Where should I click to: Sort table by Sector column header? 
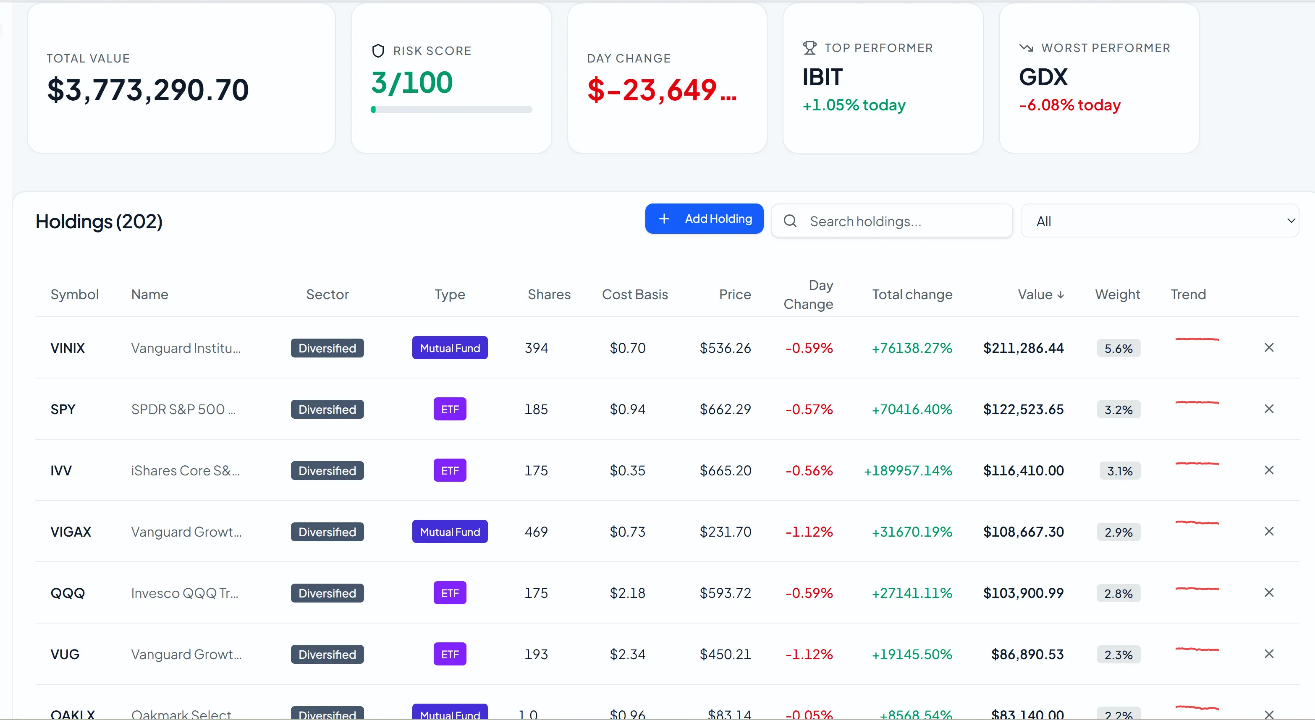[327, 295]
